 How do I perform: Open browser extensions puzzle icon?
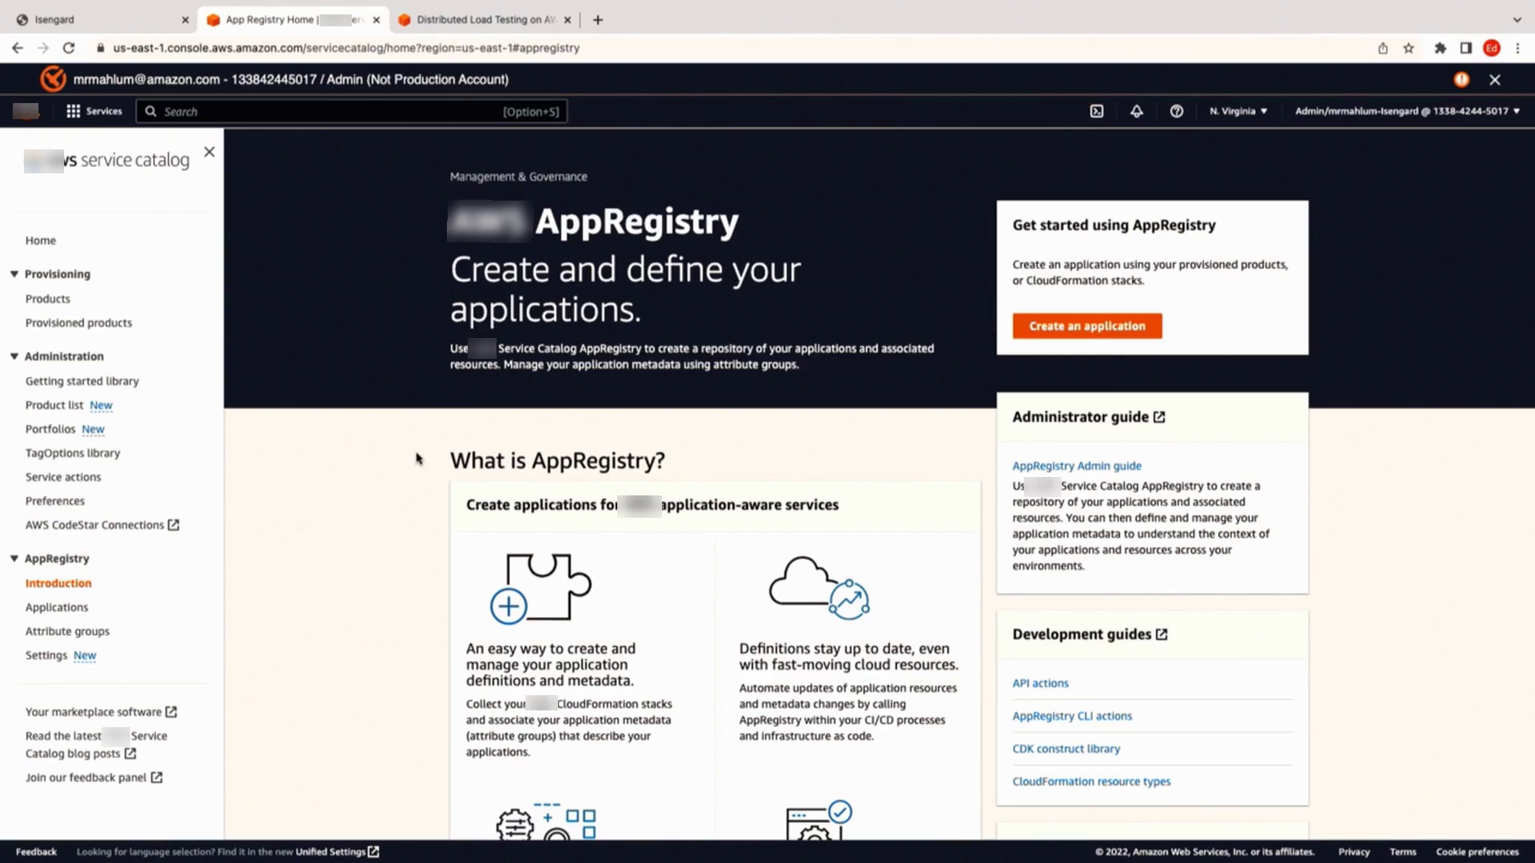point(1440,48)
